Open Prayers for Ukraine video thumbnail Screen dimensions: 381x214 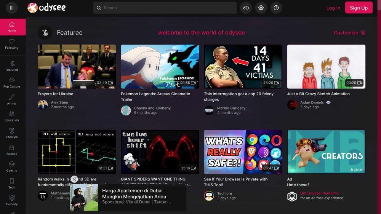pyautogui.click(x=77, y=67)
